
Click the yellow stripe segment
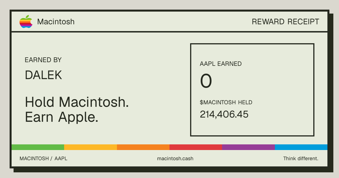pyautogui.click(x=90, y=147)
